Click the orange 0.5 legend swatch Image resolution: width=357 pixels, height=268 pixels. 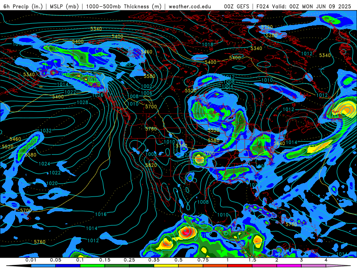coord(191,266)
